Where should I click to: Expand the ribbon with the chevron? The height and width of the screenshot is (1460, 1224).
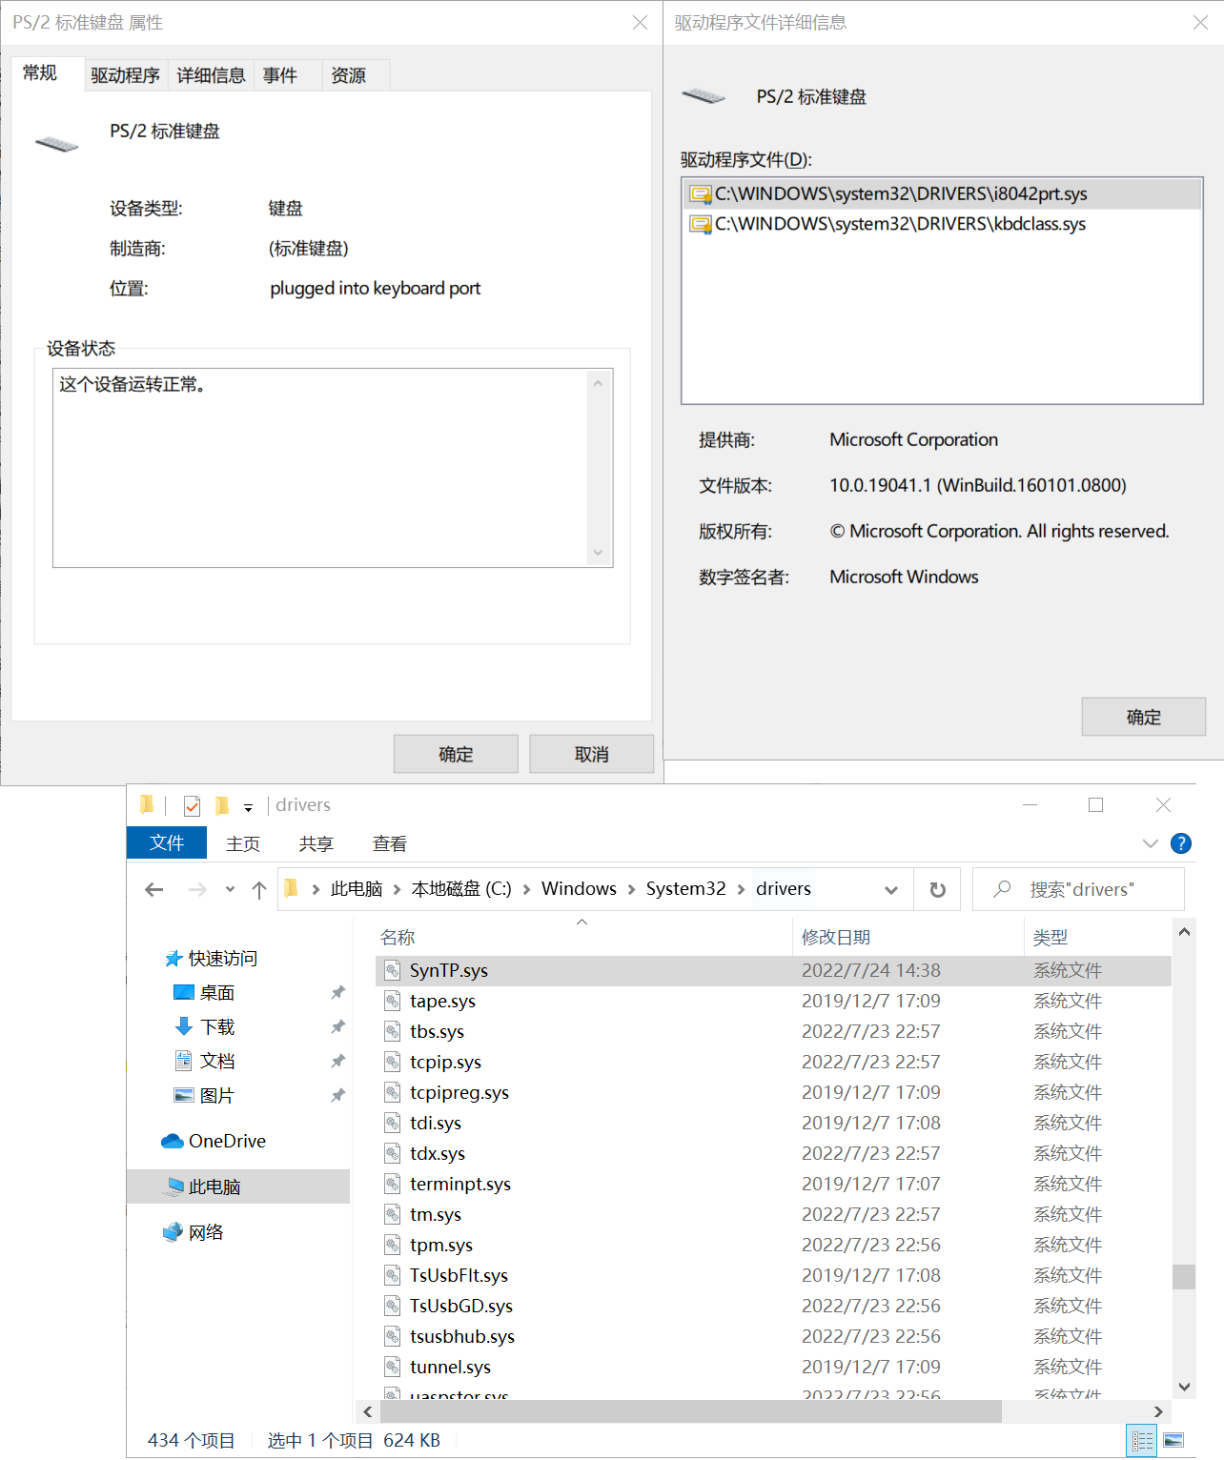tap(1151, 843)
